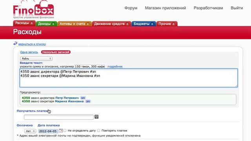Open the recipient picker icon beside payee field
Viewport: 251px width, 141px height.
pyautogui.click(x=96, y=117)
